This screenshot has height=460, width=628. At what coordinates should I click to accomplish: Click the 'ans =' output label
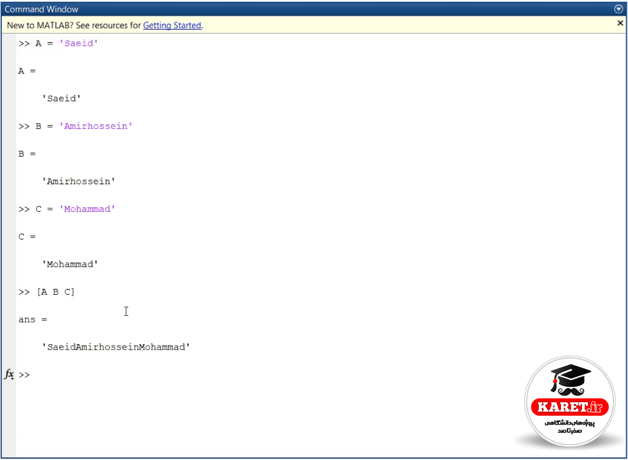33,320
